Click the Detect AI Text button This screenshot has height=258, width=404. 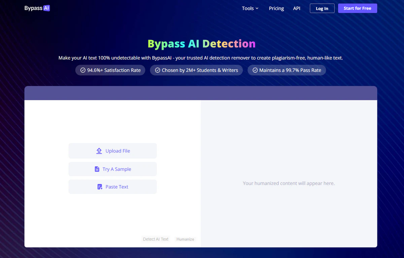coord(156,239)
